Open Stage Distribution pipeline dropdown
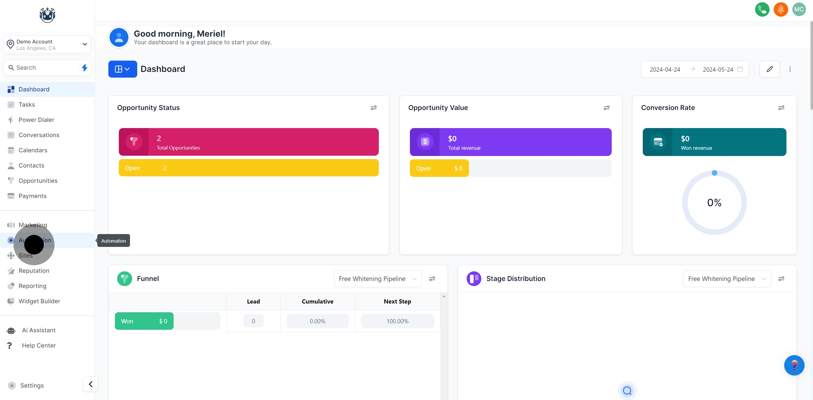Viewport: 813px width, 400px height. click(727, 278)
